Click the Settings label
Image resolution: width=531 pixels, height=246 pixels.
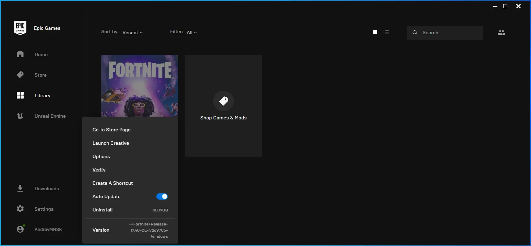[x=44, y=209]
